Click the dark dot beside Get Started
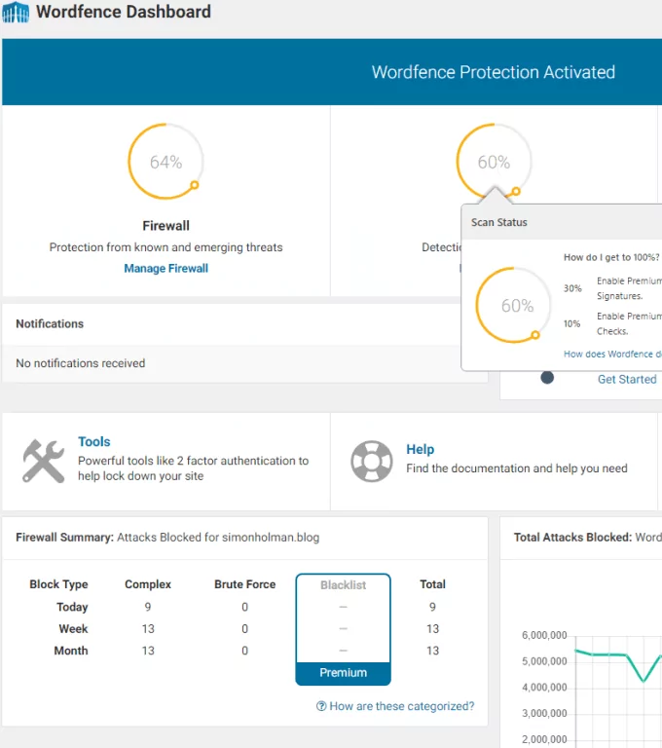Image resolution: width=662 pixels, height=748 pixels. (x=547, y=378)
